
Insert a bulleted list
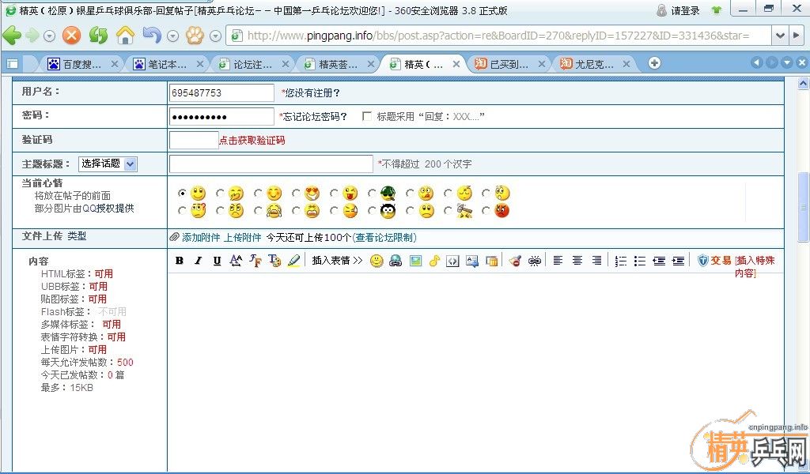pos(640,261)
